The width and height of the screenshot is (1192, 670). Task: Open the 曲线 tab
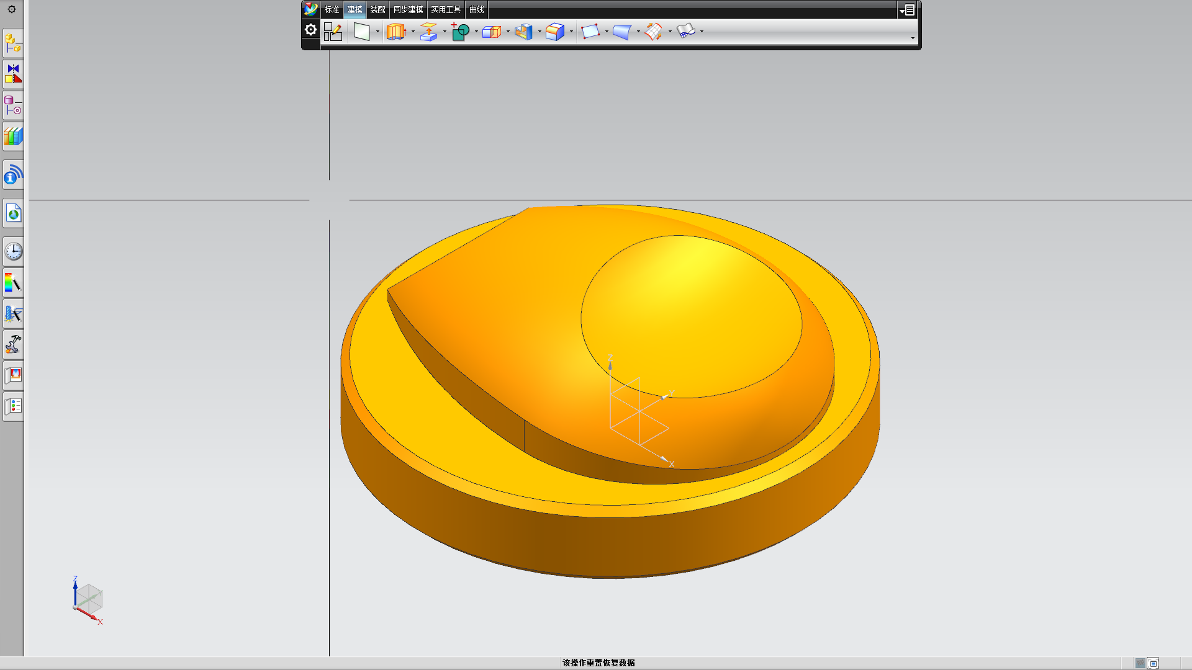(476, 9)
